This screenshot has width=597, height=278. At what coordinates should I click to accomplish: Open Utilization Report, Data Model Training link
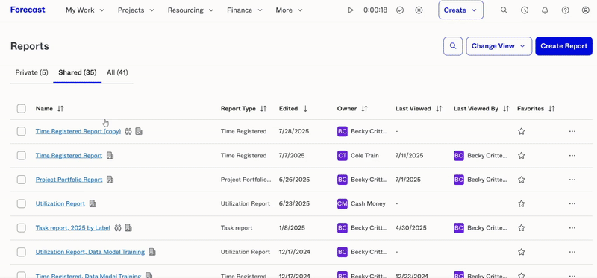90,252
